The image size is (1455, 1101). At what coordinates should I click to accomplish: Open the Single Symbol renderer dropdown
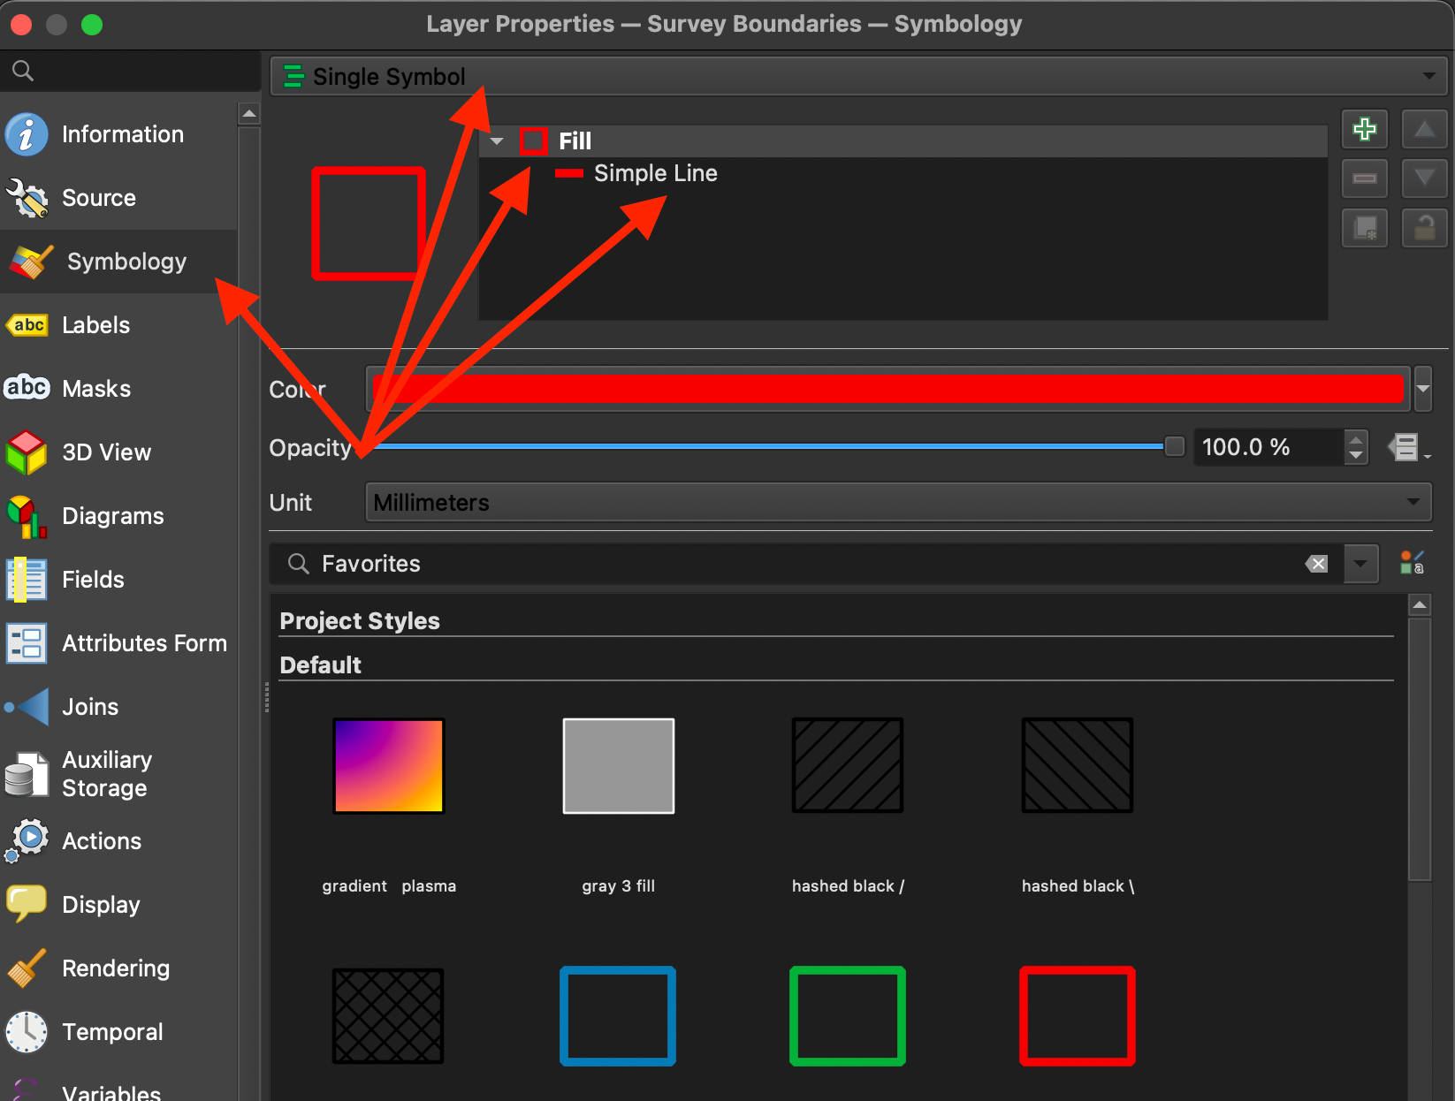click(x=857, y=76)
